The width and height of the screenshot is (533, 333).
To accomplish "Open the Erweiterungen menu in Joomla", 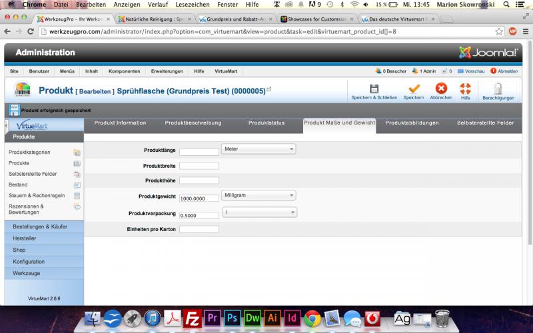I will 167,71.
